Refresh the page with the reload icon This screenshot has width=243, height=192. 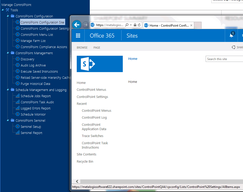click(x=139, y=25)
